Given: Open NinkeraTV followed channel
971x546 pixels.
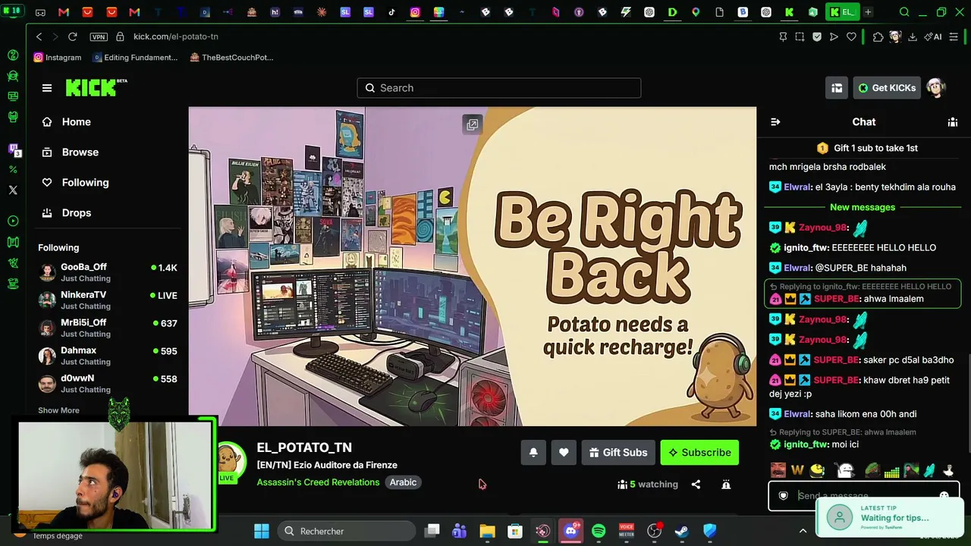Looking at the screenshot, I should 108,300.
